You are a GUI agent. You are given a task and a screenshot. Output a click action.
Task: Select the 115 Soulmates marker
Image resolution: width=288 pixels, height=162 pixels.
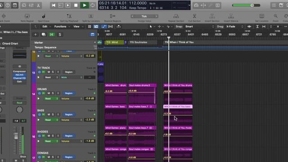point(142,42)
